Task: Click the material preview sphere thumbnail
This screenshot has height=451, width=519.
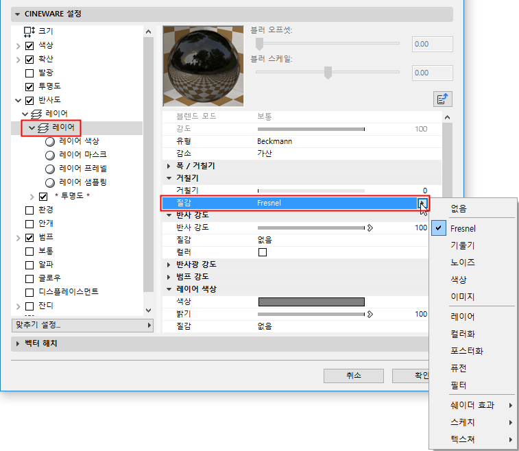Action: [x=203, y=66]
